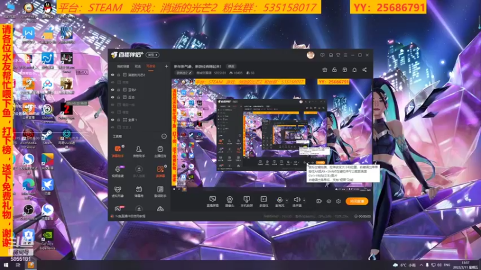This screenshot has width=481, height=270.
Task: Open the 弹幕秀 TV-shaped tool
Action: pos(139,191)
